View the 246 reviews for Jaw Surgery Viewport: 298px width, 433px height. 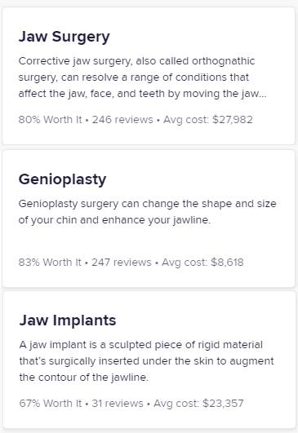tap(122, 120)
